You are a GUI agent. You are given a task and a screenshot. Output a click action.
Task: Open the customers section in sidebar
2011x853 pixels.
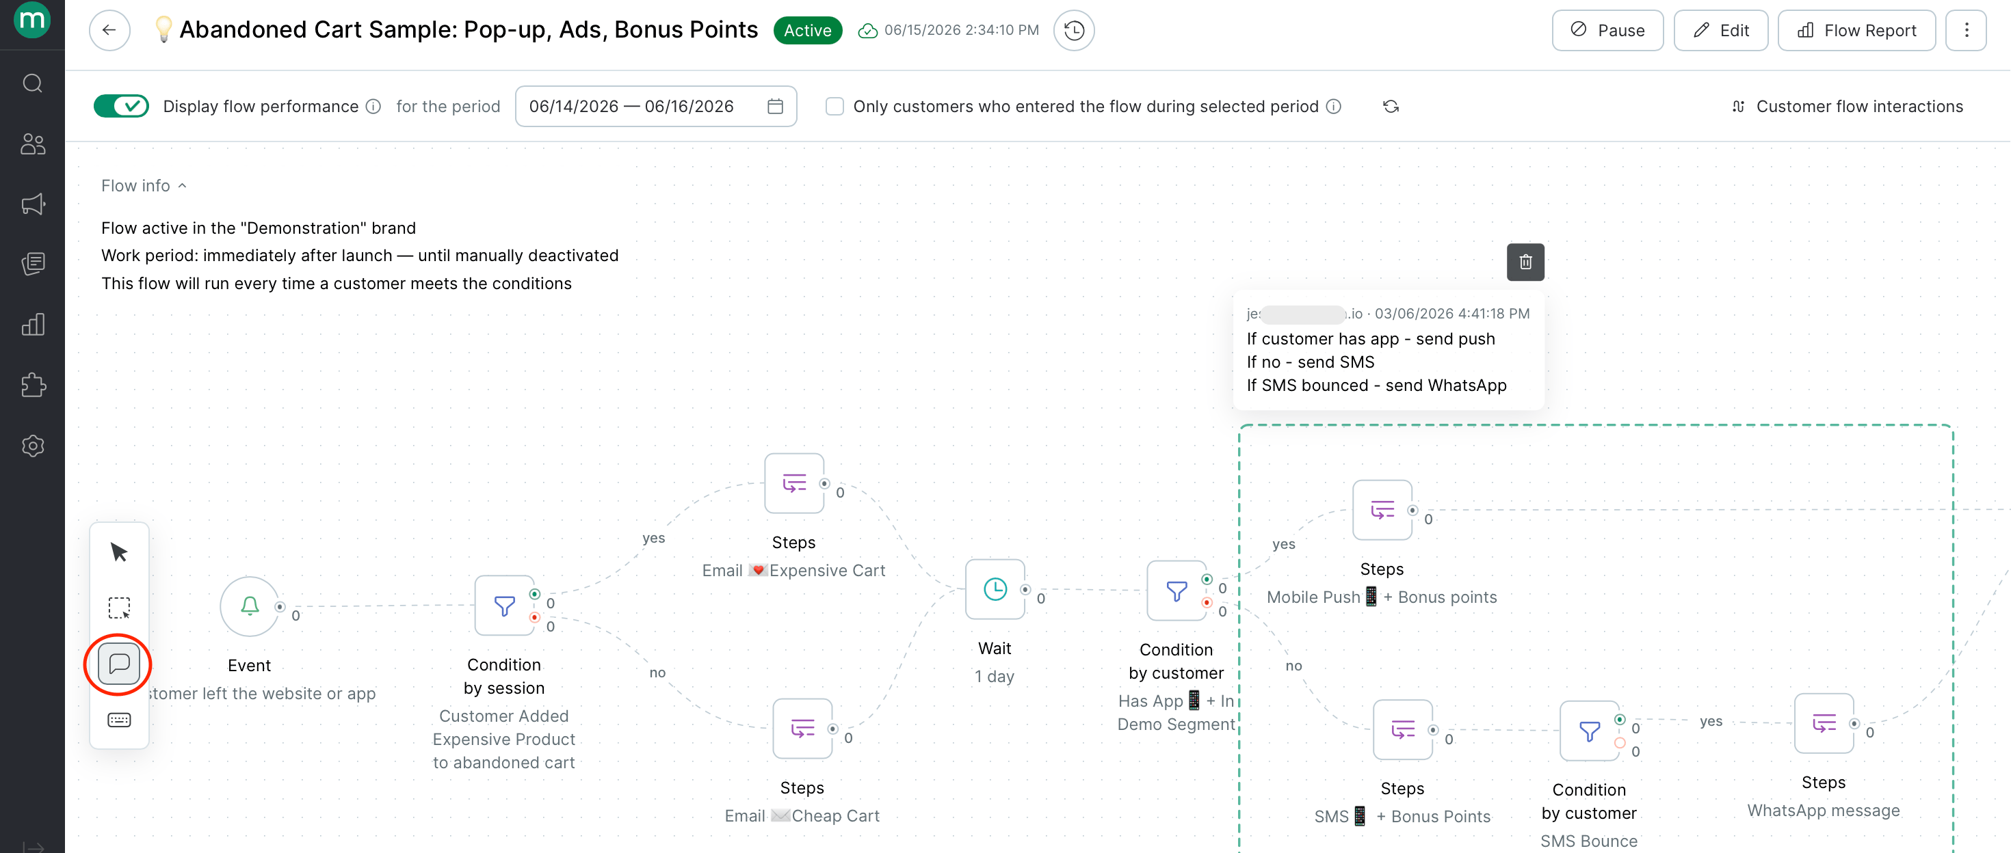point(33,144)
